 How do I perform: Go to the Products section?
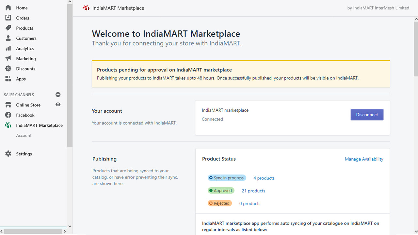pyautogui.click(x=24, y=28)
